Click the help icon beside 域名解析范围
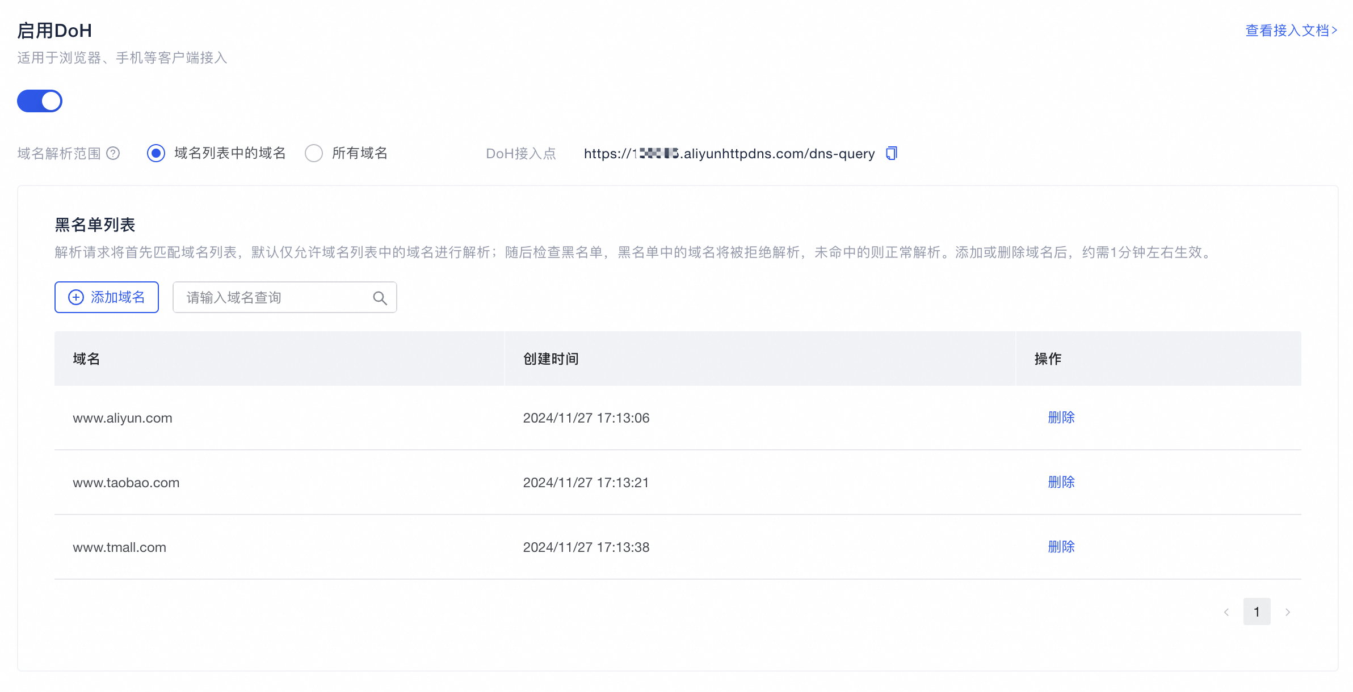This screenshot has height=692, width=1353. [113, 154]
